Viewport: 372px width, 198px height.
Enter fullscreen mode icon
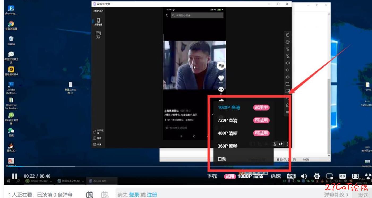(355, 176)
